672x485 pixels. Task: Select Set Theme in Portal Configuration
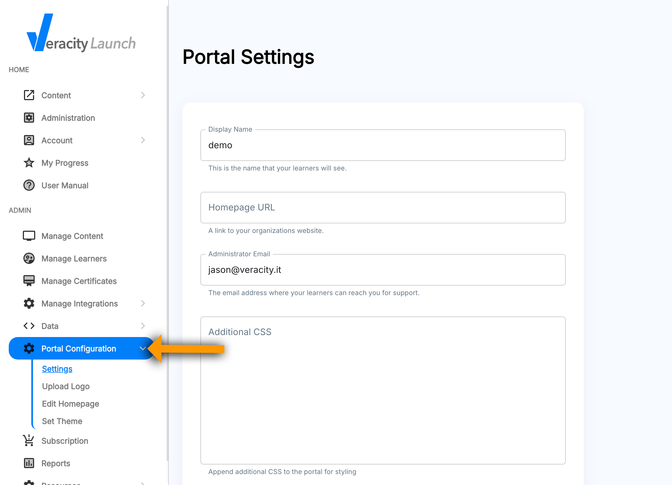pyautogui.click(x=62, y=421)
